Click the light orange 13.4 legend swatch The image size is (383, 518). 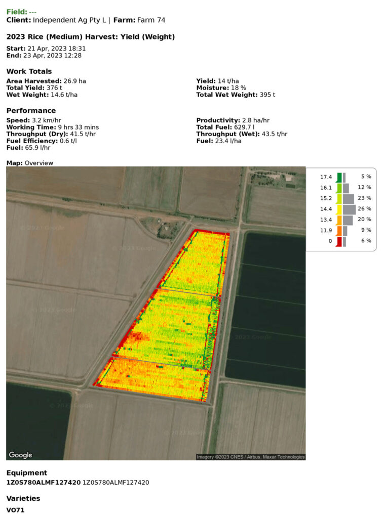[339, 220]
